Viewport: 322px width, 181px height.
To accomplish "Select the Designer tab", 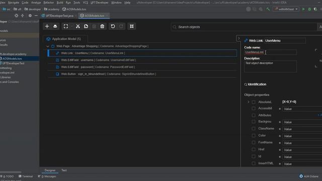I will point(50,170).
